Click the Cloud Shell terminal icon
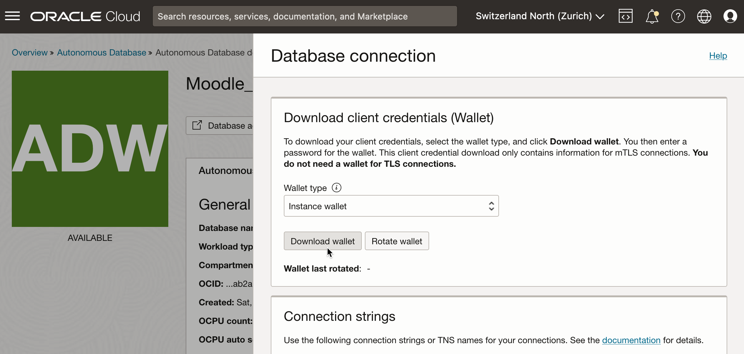Screen dimensions: 744x354 point(626,17)
